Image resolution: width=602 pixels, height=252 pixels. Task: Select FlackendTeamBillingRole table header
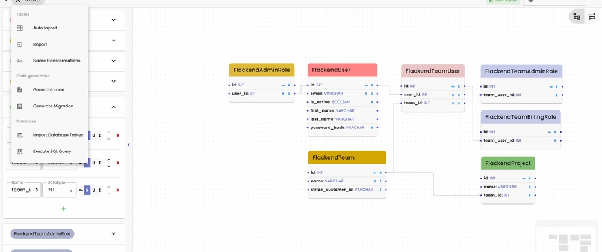tap(521, 116)
